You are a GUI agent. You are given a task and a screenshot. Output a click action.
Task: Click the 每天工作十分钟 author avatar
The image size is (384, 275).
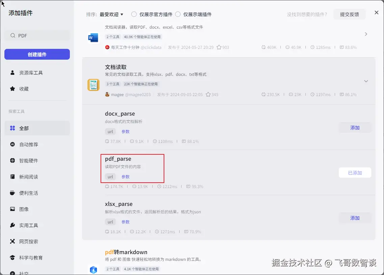(x=107, y=47)
